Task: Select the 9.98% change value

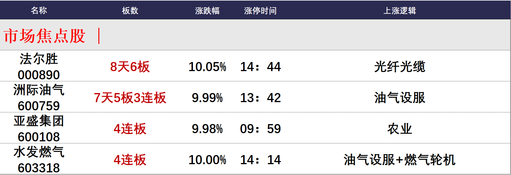Action: click(x=207, y=129)
